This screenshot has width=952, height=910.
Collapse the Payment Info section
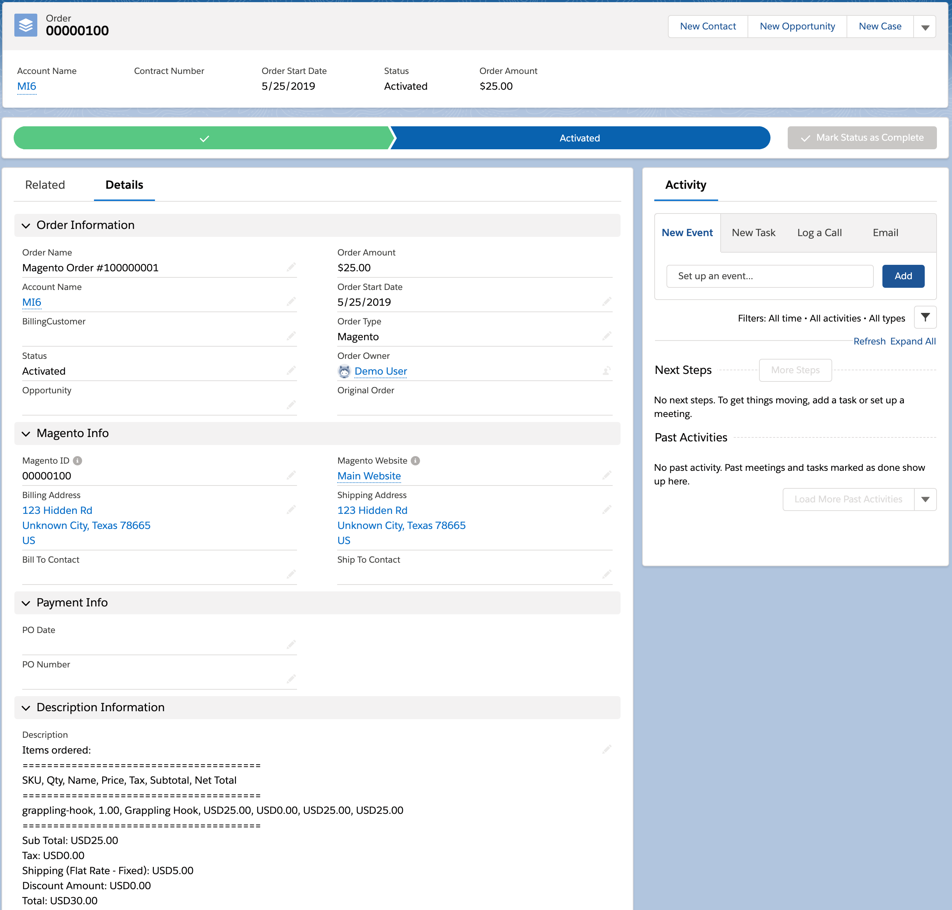26,603
